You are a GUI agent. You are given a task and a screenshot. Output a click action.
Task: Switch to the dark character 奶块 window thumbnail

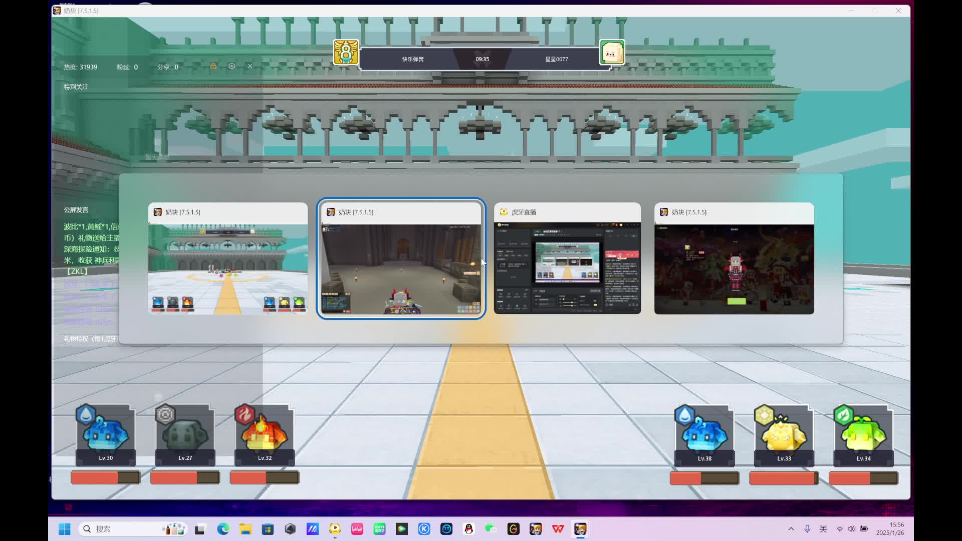734,258
